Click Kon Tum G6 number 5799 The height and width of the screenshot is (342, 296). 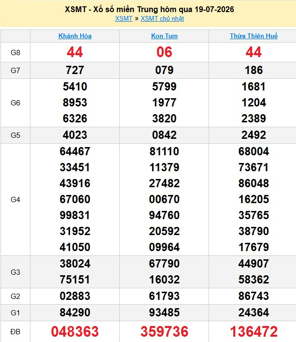pos(164,87)
